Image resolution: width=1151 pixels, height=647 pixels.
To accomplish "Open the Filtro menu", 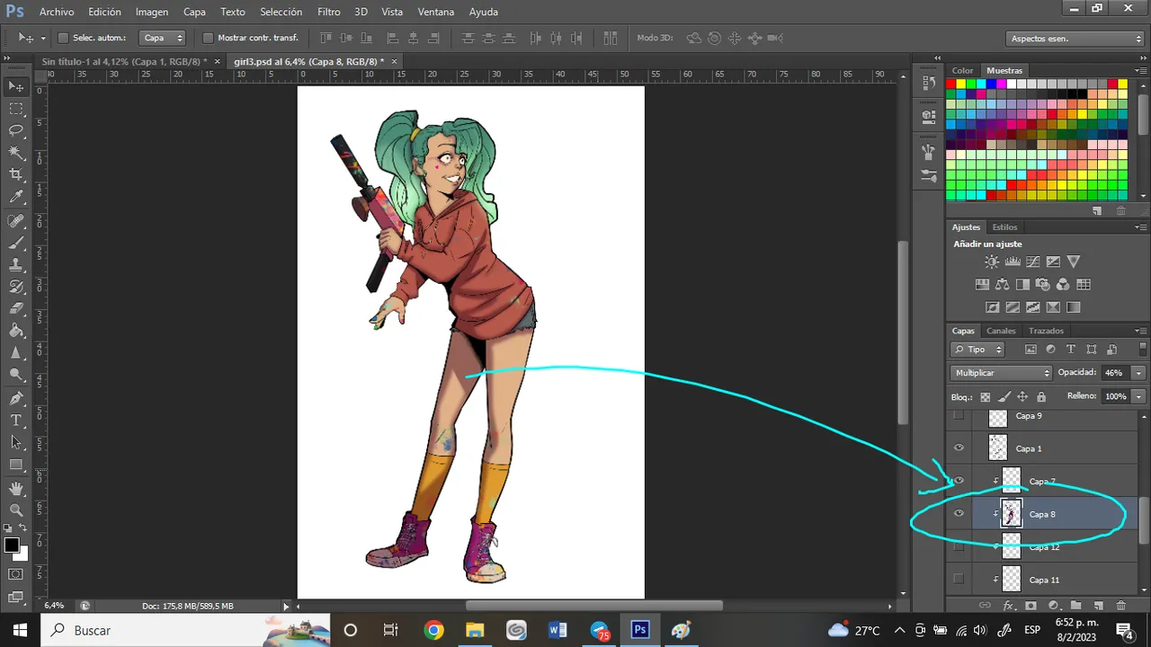I will tap(329, 12).
